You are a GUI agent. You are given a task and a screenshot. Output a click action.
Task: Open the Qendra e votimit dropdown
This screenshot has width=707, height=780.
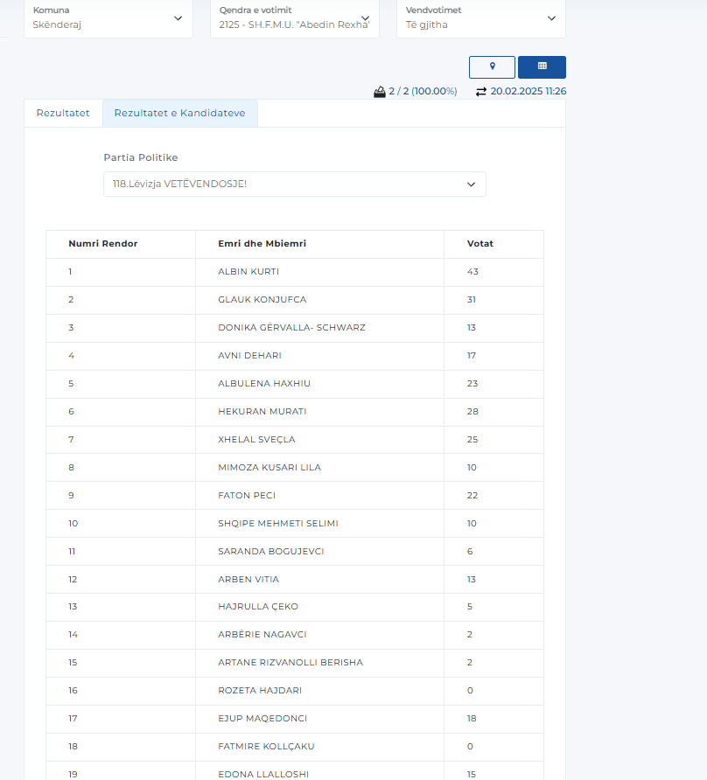[x=294, y=18]
